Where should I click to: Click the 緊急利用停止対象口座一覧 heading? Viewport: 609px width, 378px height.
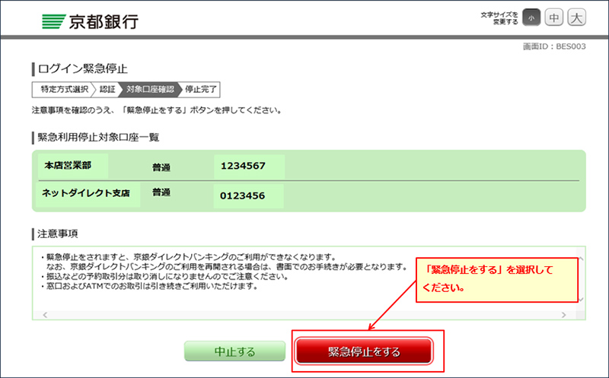[98, 138]
